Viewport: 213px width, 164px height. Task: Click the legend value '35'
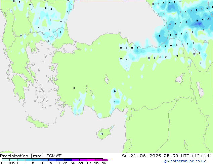81,163
